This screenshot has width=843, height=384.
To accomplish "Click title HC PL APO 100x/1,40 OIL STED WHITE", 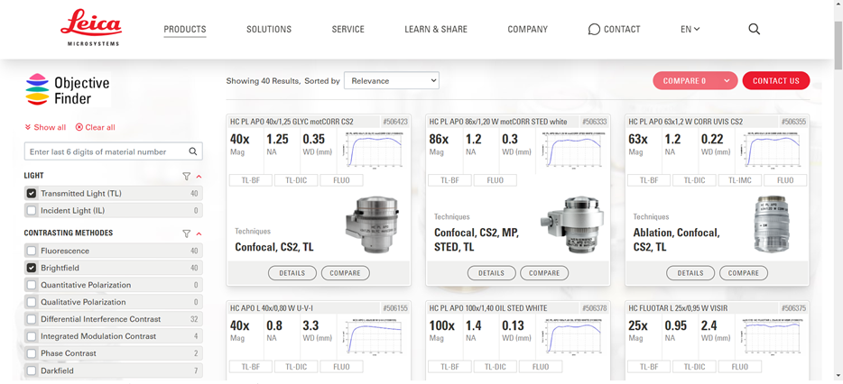I will click(x=488, y=308).
